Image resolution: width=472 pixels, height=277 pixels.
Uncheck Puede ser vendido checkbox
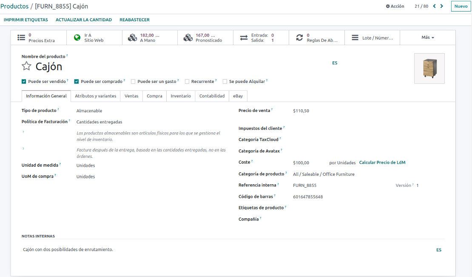pyautogui.click(x=24, y=81)
